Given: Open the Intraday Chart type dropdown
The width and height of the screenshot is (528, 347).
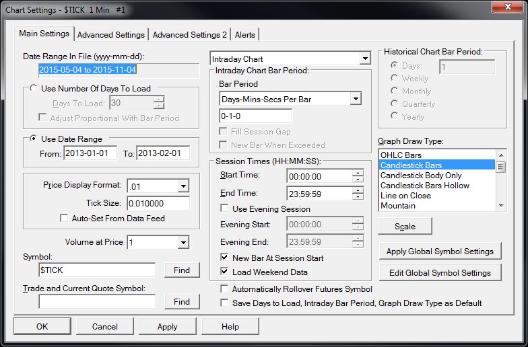Looking at the screenshot, I should point(365,59).
